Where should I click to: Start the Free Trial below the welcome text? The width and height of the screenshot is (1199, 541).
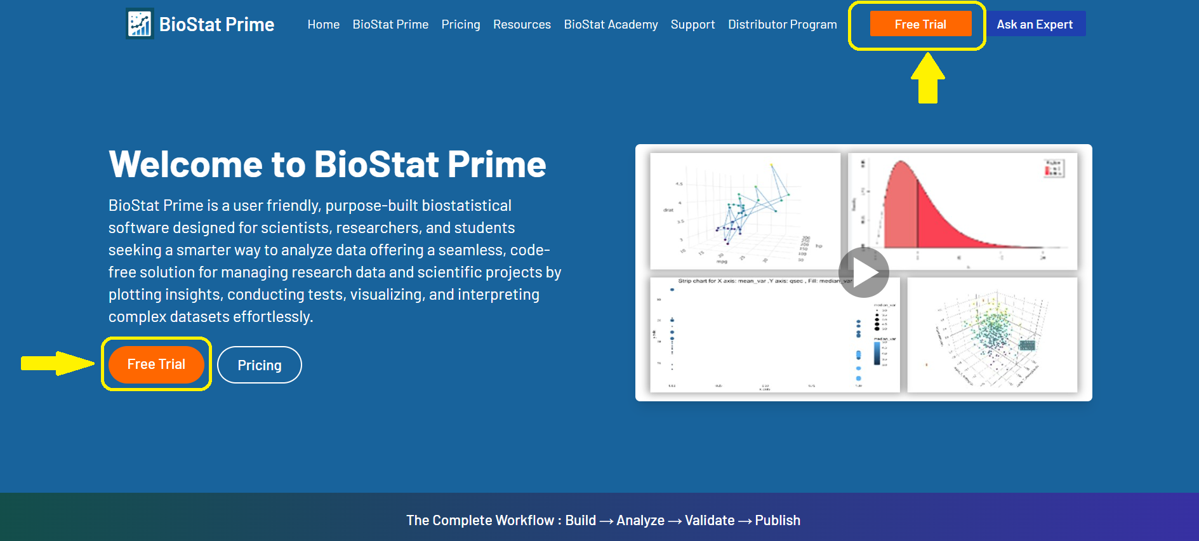coord(156,364)
